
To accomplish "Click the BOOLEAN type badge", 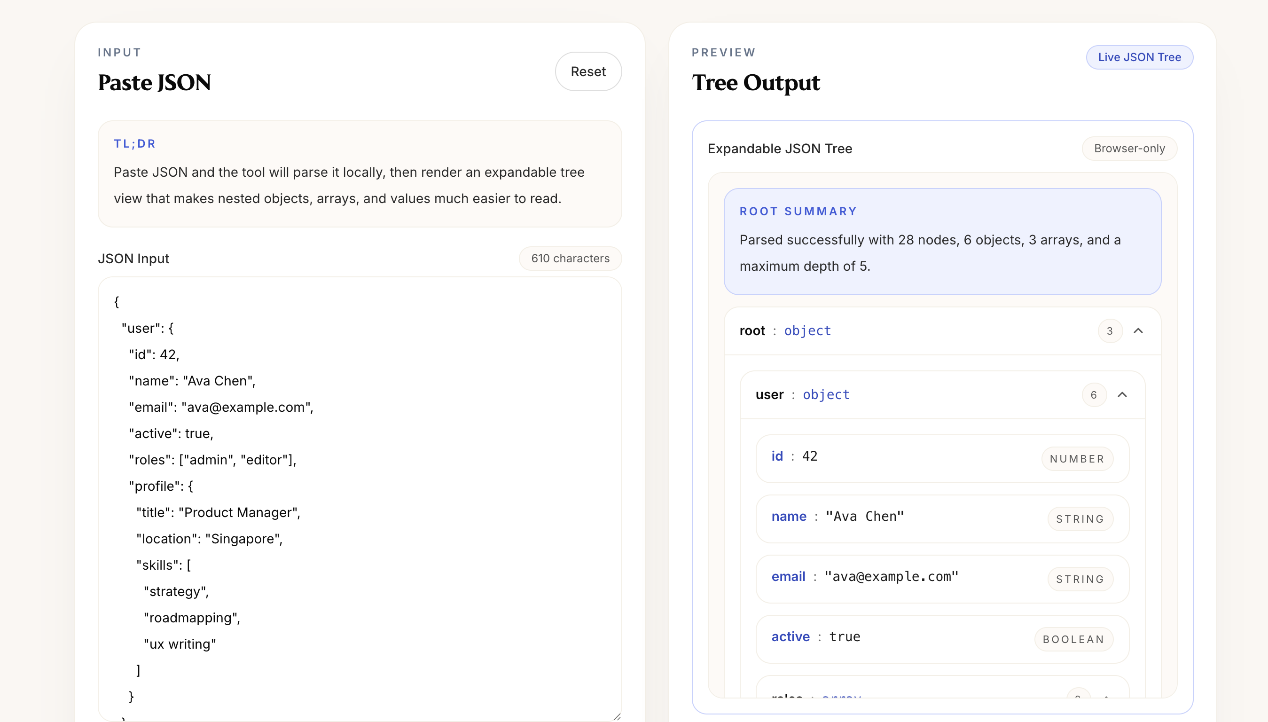I will tap(1074, 639).
